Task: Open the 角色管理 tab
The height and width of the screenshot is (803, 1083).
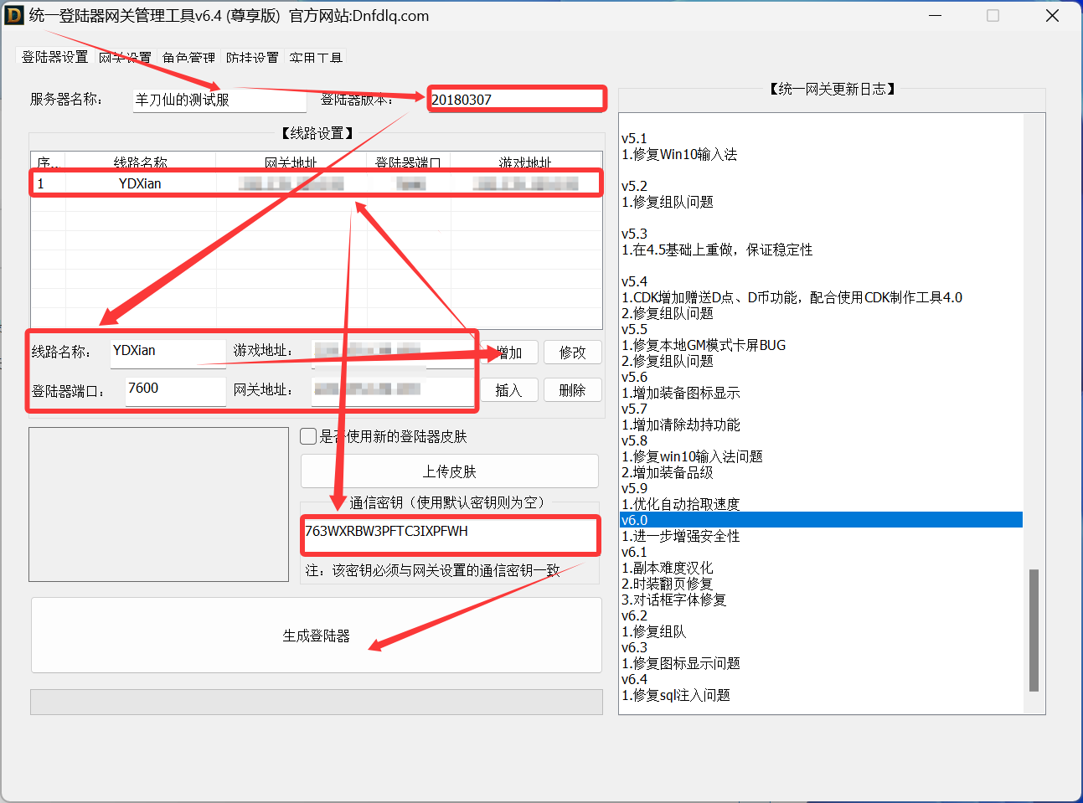Action: click(188, 57)
